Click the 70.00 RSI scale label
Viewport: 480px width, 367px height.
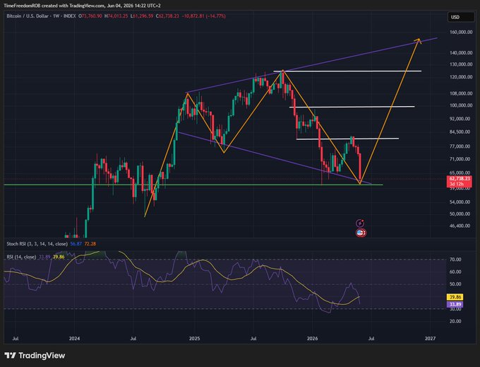point(455,260)
